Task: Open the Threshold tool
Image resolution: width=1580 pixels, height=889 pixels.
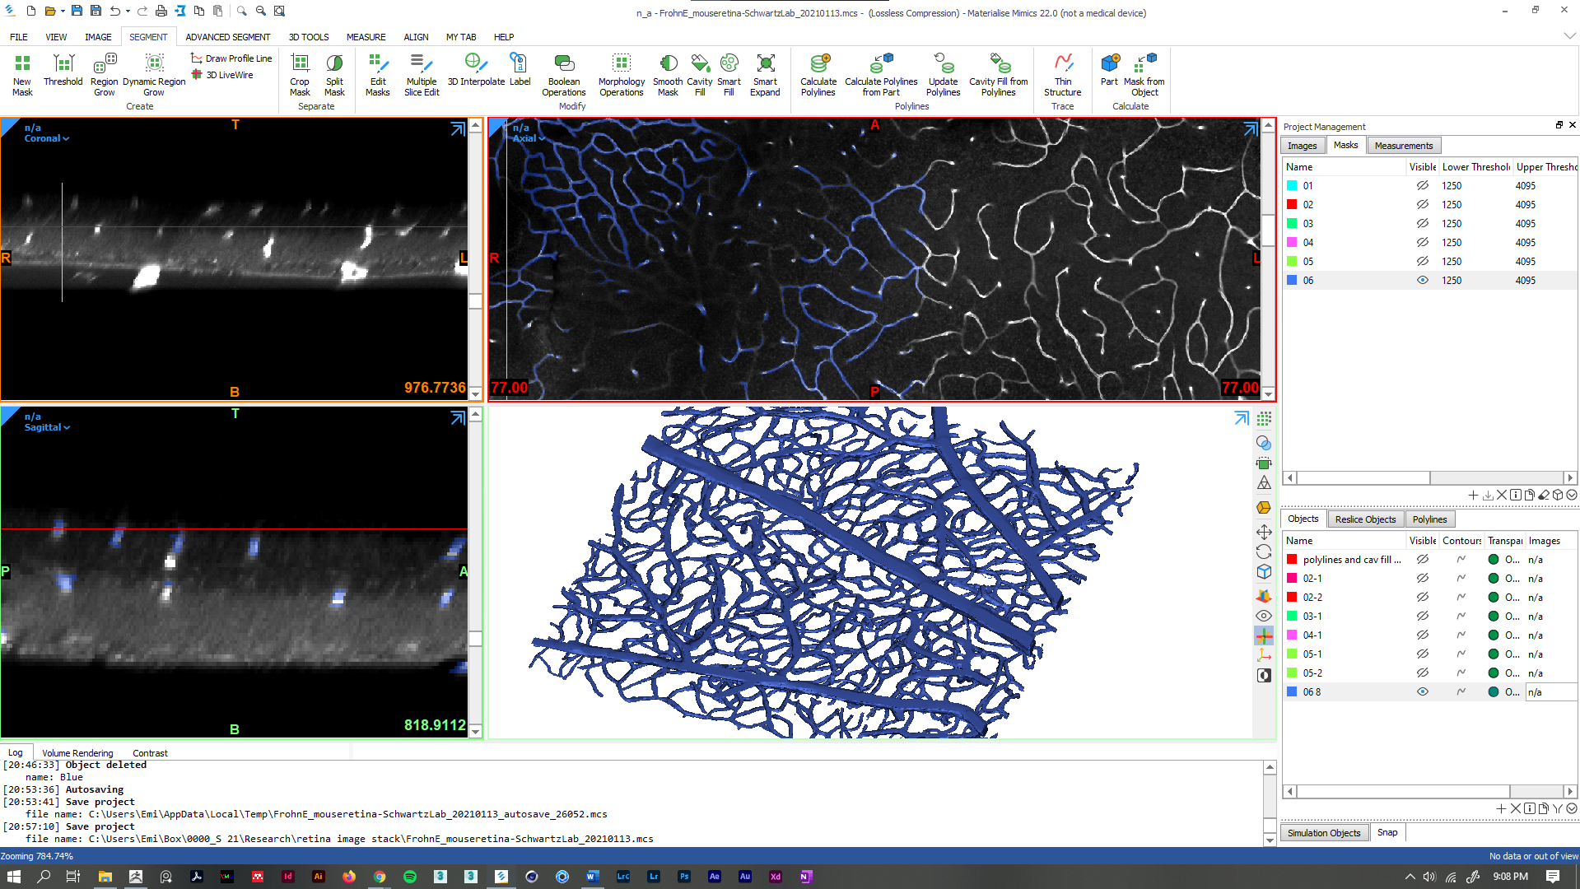Action: coord(63,71)
